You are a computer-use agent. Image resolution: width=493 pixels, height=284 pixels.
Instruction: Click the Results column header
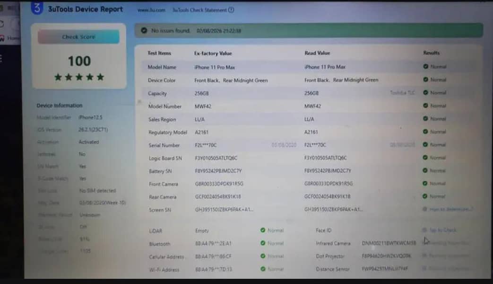click(x=432, y=53)
